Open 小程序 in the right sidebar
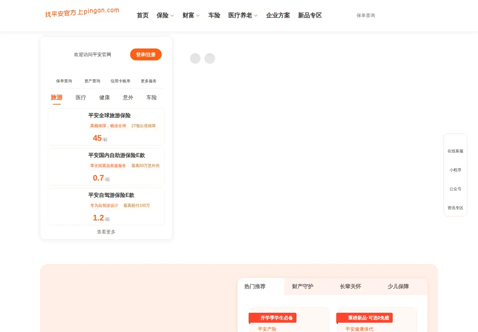 (455, 170)
